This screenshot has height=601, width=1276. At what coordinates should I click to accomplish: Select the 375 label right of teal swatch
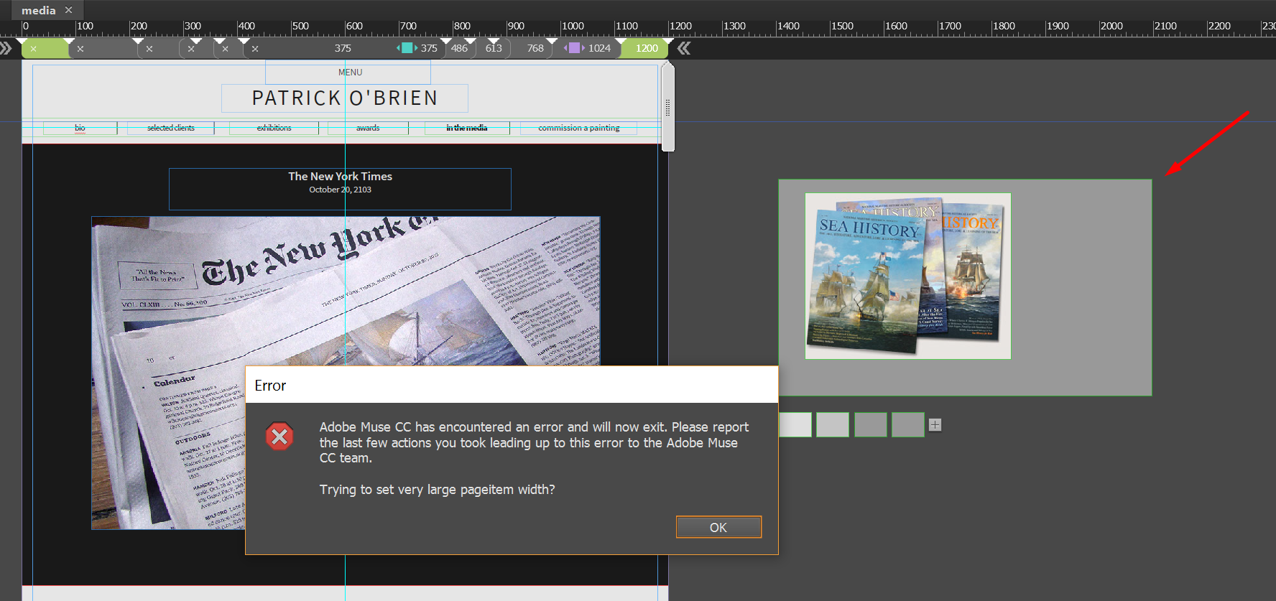pyautogui.click(x=429, y=48)
